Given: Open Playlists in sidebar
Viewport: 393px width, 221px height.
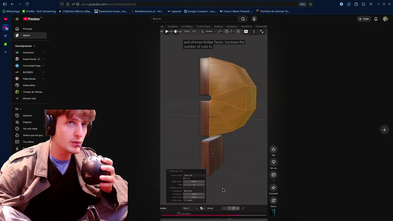Looking at the screenshot, I should click(30, 122).
